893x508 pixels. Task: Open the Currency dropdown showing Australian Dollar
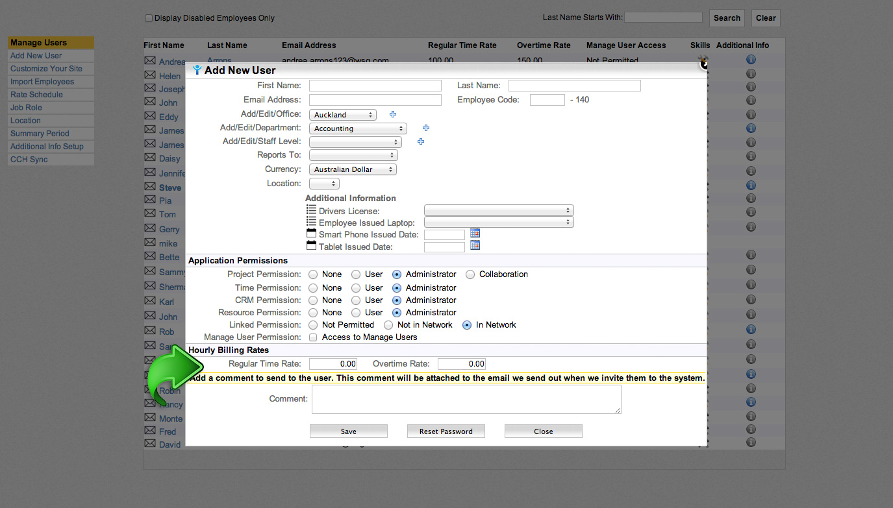[353, 169]
